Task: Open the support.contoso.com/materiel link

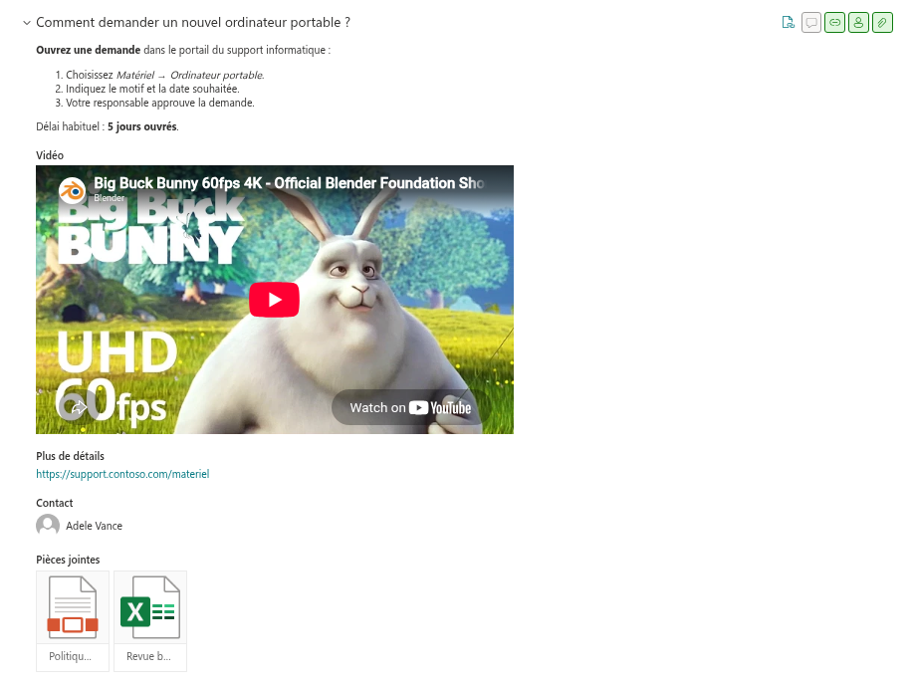Action: tap(122, 474)
